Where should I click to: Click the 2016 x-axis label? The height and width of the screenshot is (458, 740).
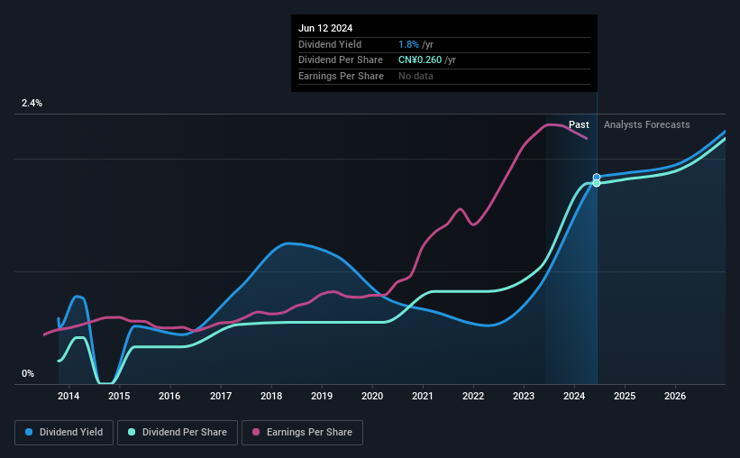coord(169,396)
